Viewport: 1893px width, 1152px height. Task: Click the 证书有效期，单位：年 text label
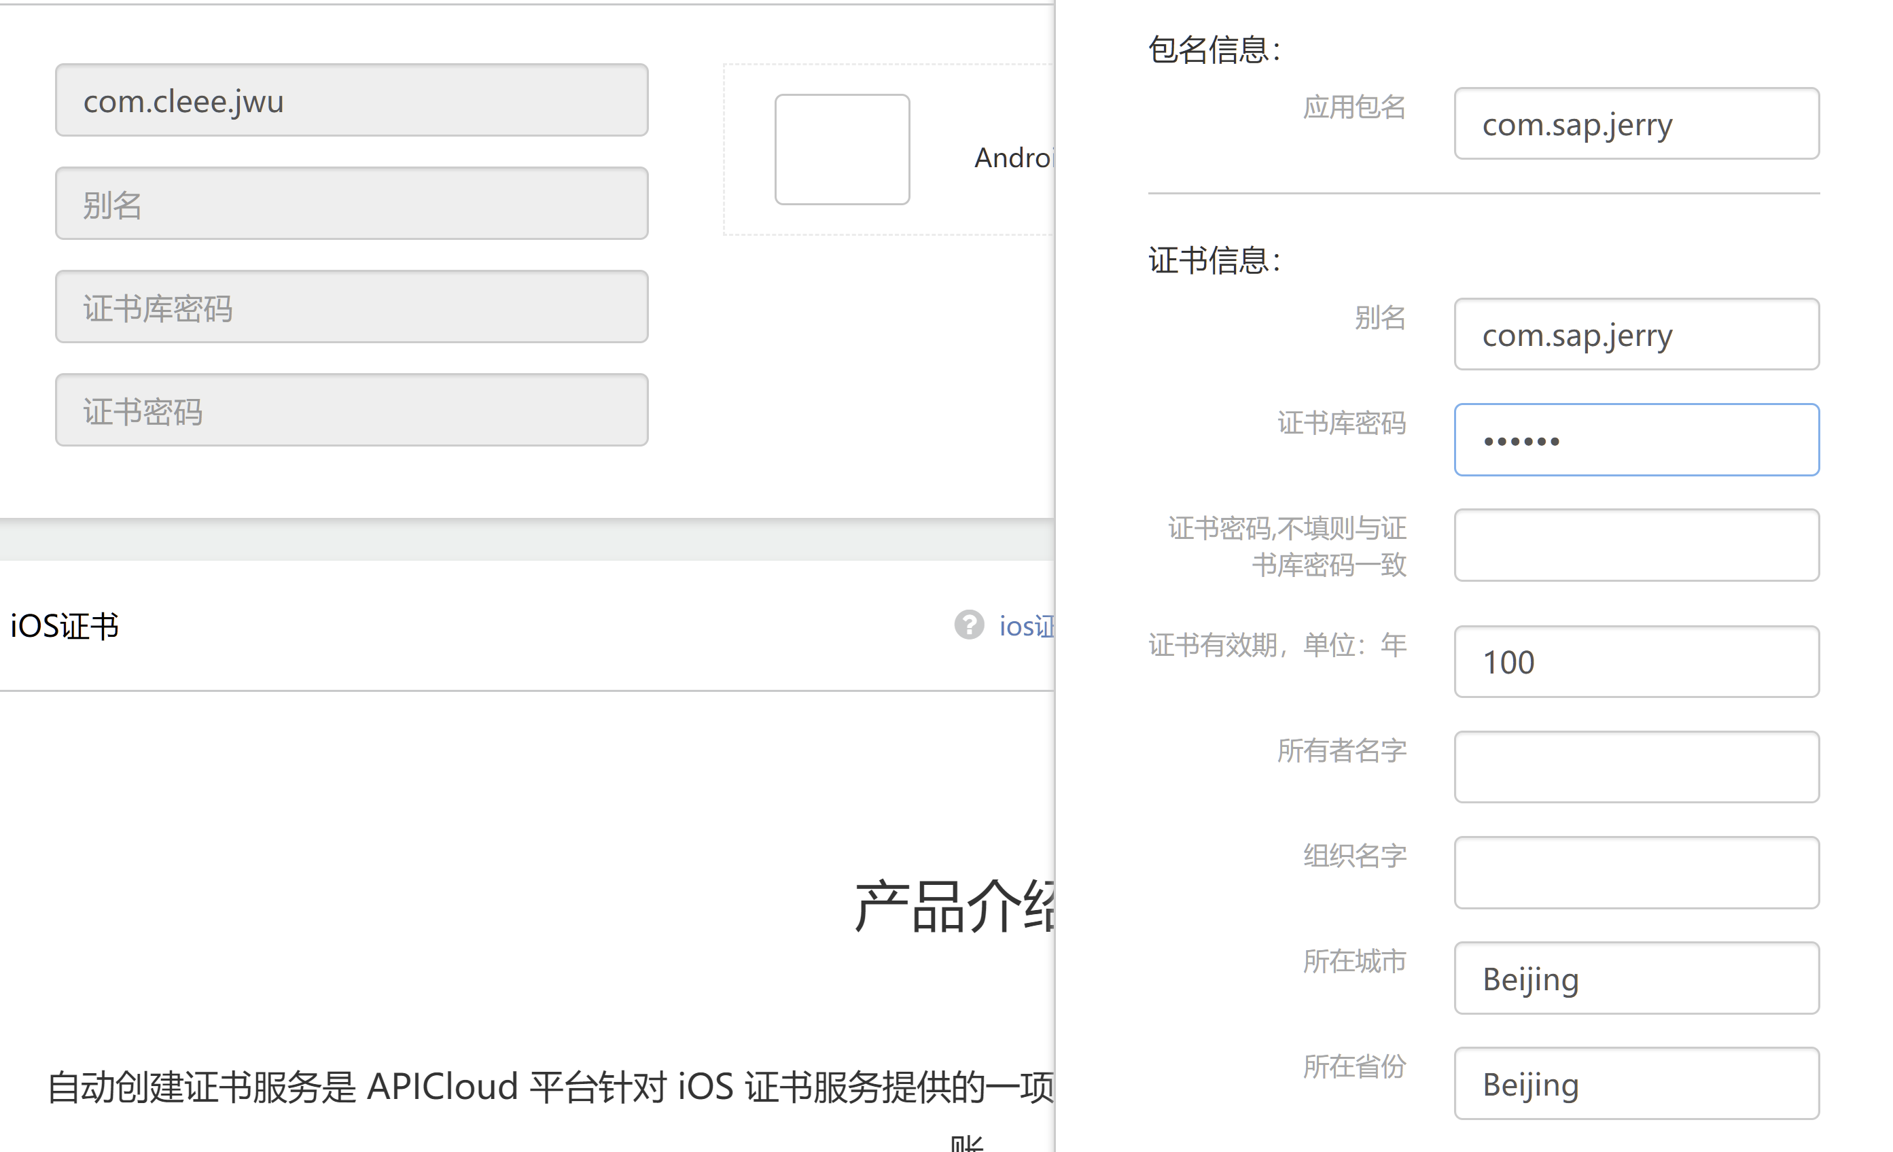pos(1277,645)
